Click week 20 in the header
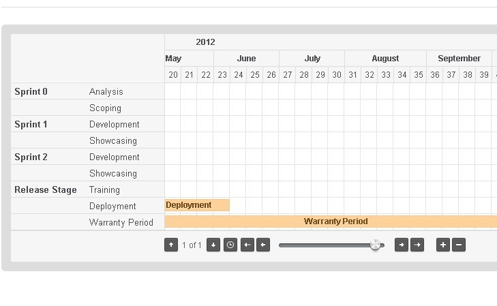Screen dimensions: 497x306 coord(173,75)
